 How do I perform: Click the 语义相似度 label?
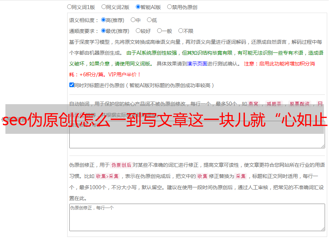84,20
